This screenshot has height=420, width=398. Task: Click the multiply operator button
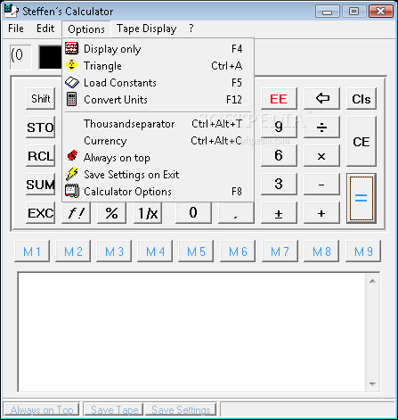tap(321, 156)
